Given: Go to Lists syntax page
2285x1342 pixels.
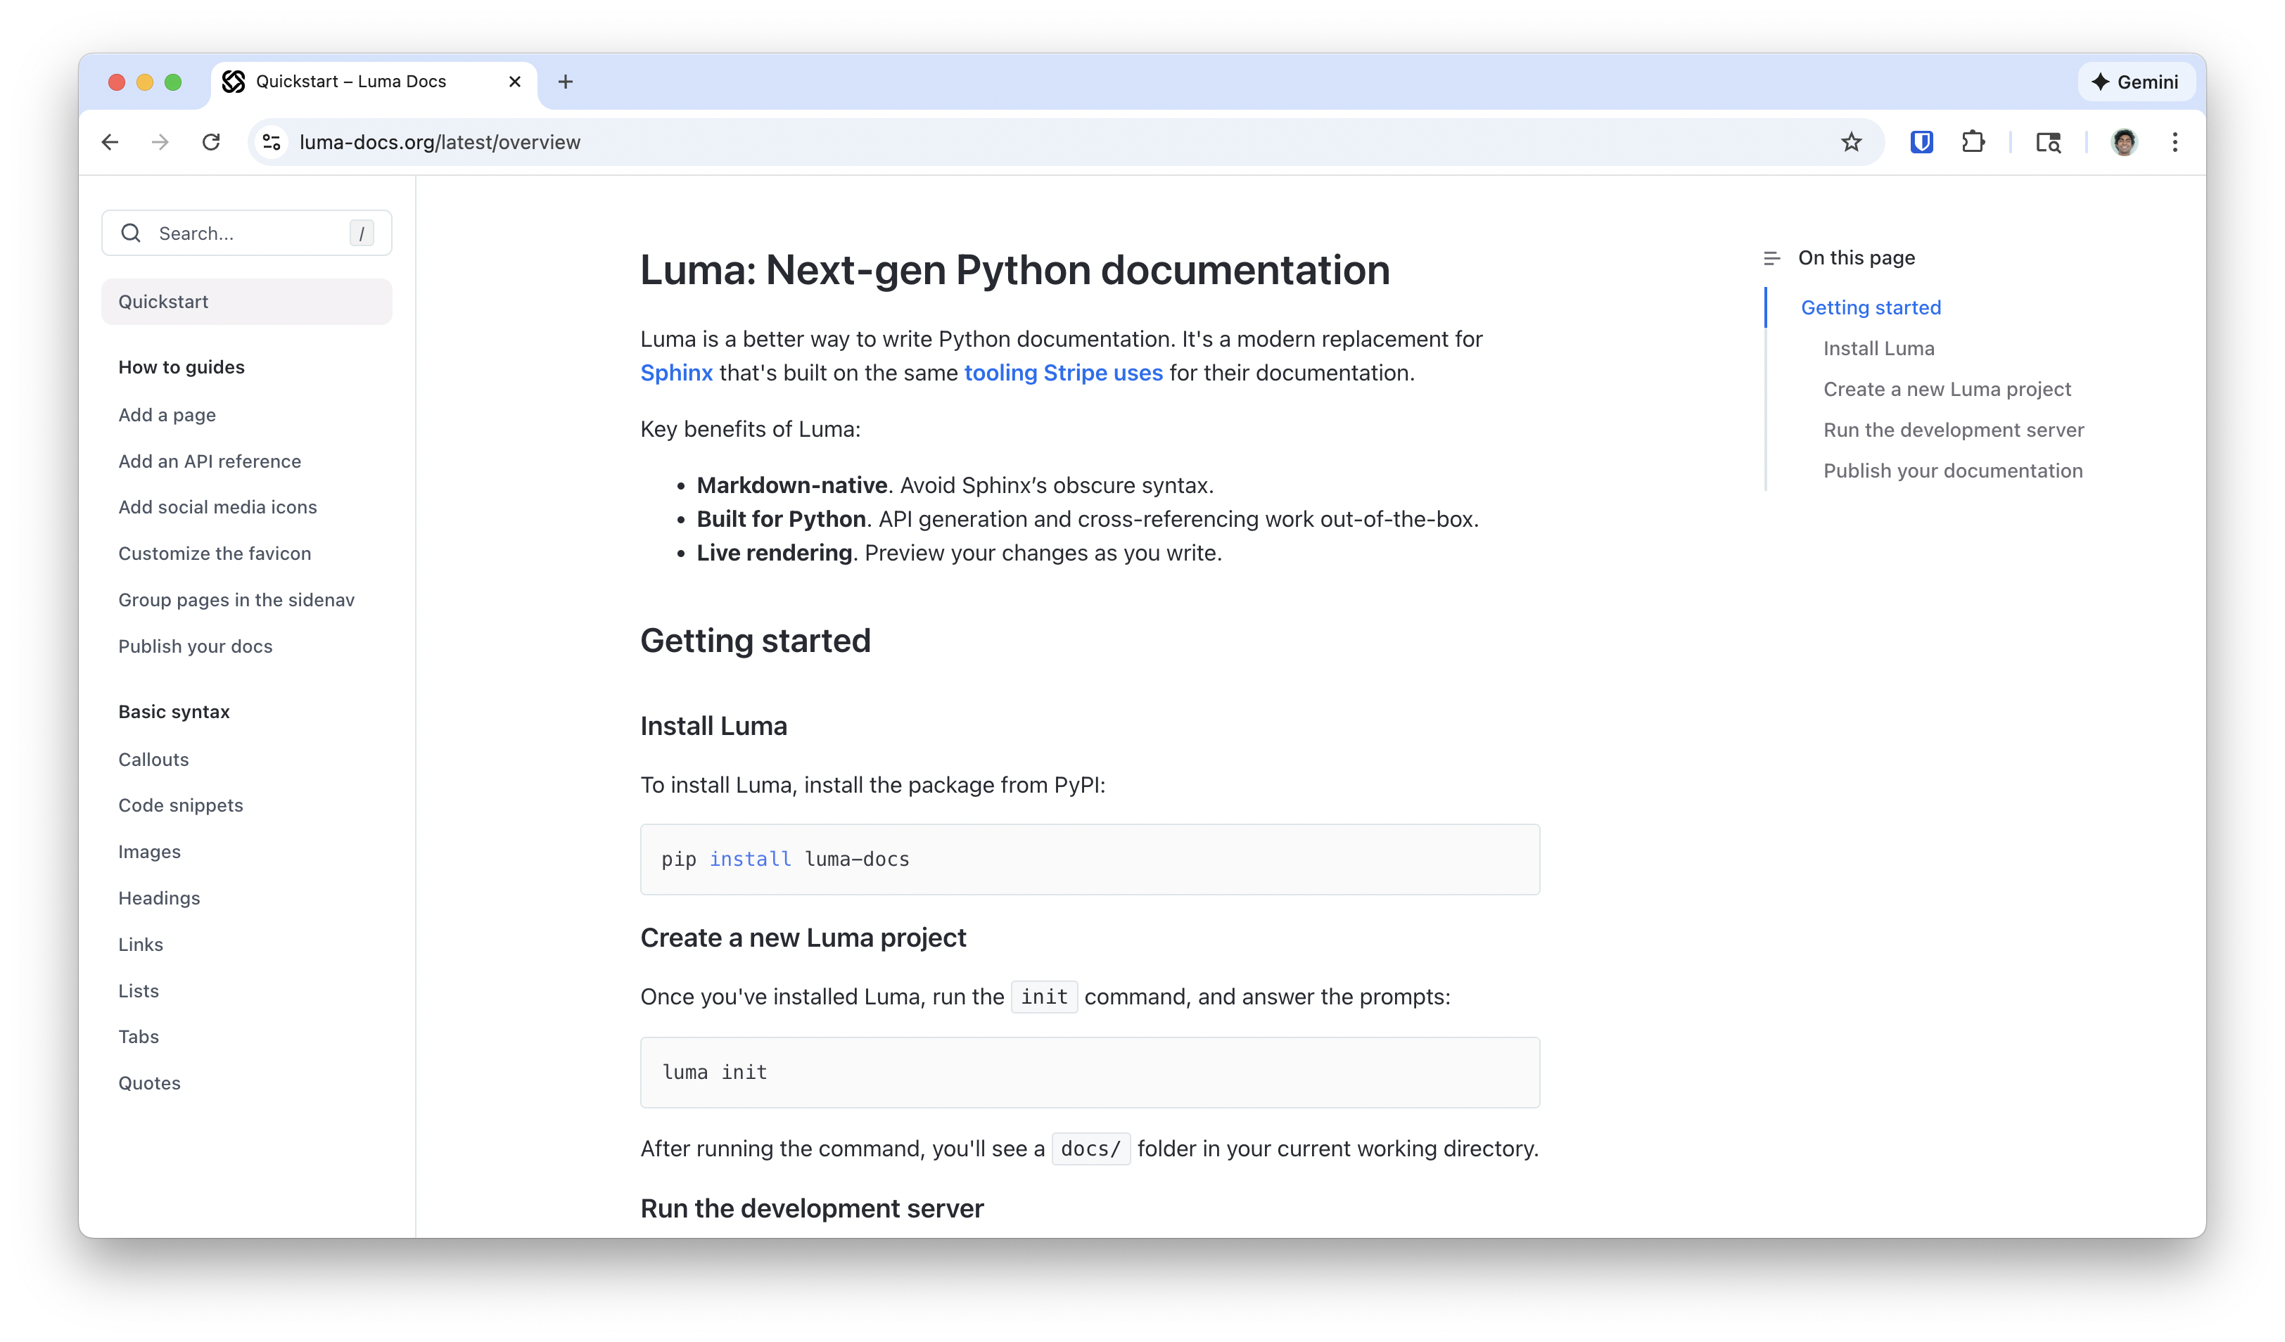Looking at the screenshot, I should pyautogui.click(x=139, y=991).
